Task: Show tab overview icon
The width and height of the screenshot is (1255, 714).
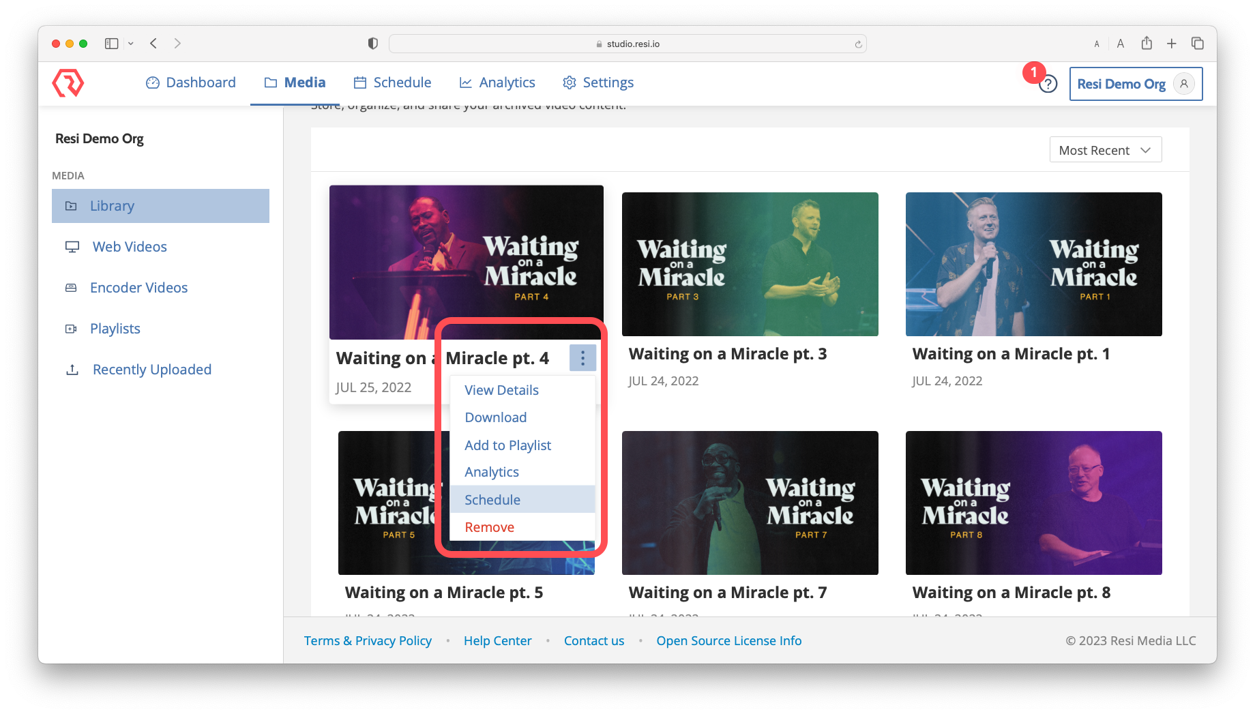Action: pyautogui.click(x=1197, y=44)
